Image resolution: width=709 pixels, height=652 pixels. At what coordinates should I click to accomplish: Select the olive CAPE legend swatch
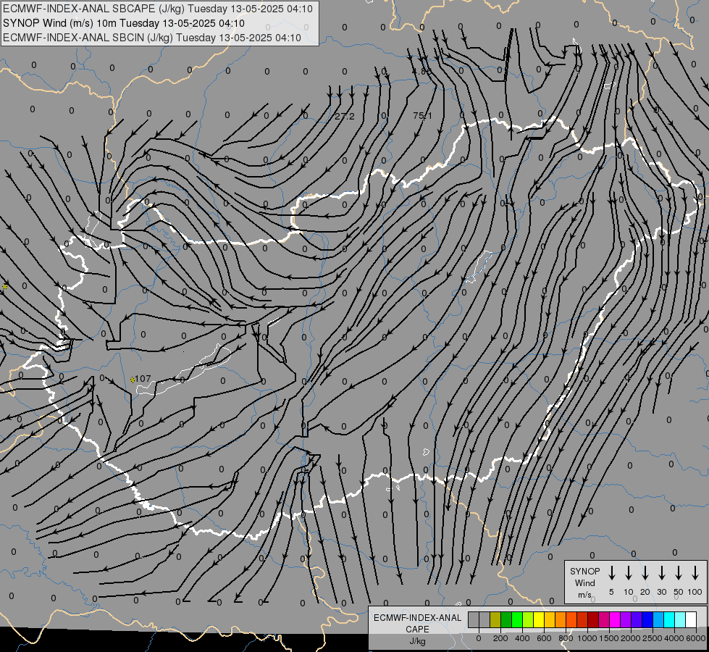(495, 619)
